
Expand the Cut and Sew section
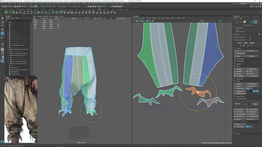click(x=234, y=79)
